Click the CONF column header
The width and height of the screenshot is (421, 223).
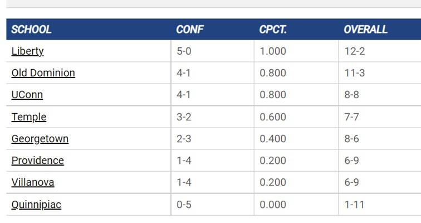tap(190, 30)
